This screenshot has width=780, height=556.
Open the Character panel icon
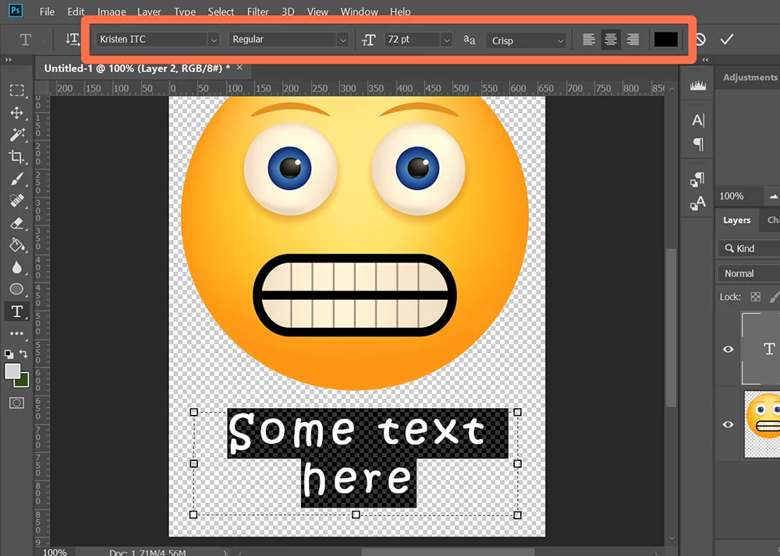698,120
